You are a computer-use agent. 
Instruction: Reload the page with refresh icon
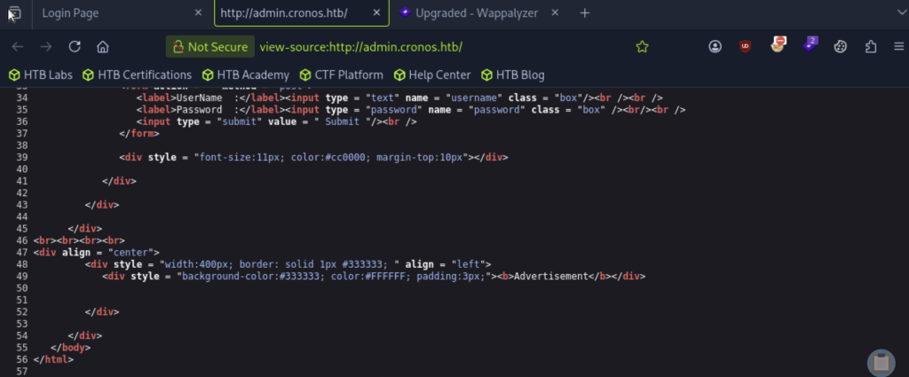click(x=75, y=47)
